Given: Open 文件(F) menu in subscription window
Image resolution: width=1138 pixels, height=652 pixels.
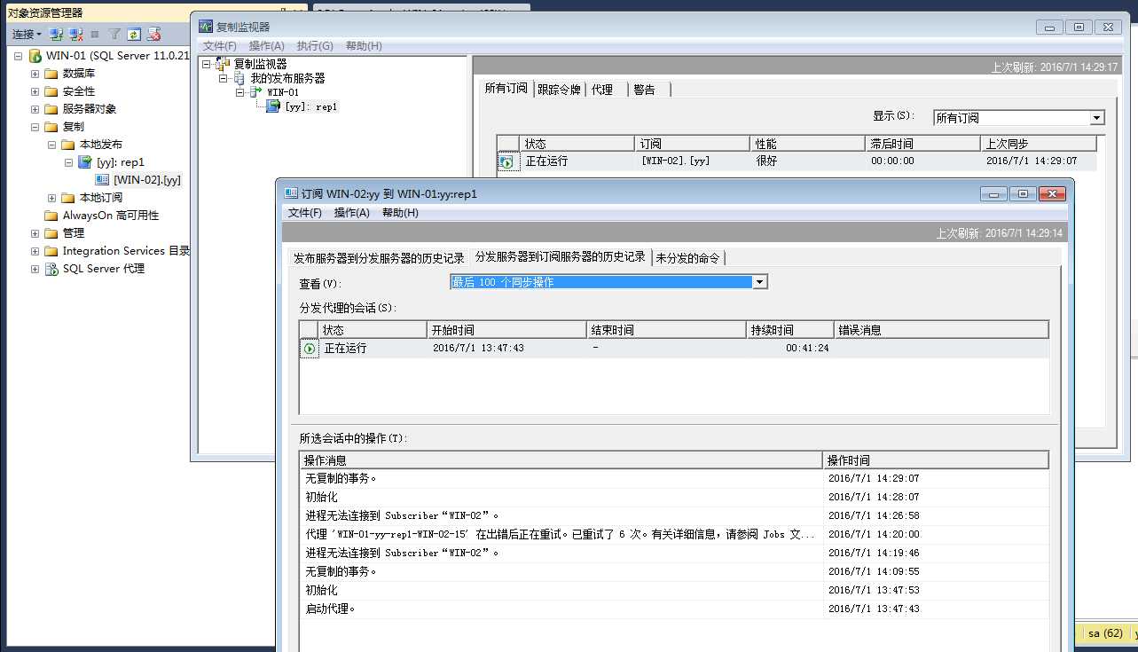Looking at the screenshot, I should 305,213.
